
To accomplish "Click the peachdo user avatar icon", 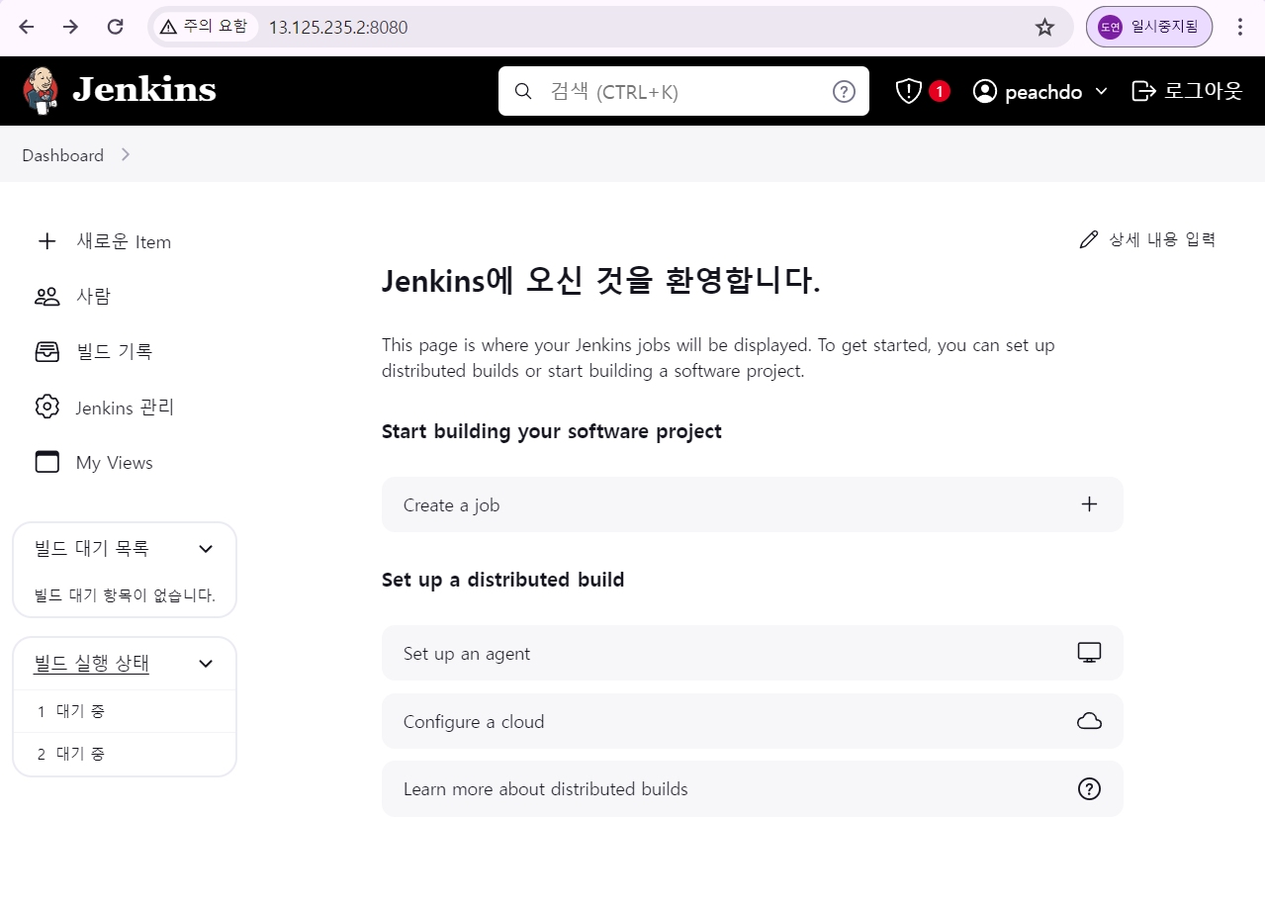I will [984, 91].
